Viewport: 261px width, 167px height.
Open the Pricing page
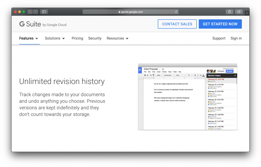click(x=77, y=38)
